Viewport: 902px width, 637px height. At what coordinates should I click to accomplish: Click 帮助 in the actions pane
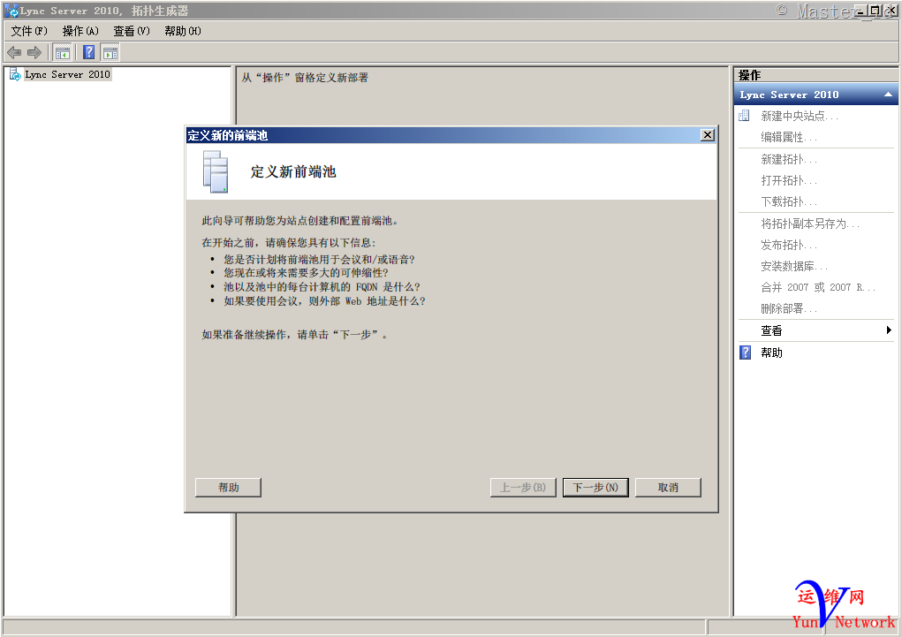pos(771,353)
